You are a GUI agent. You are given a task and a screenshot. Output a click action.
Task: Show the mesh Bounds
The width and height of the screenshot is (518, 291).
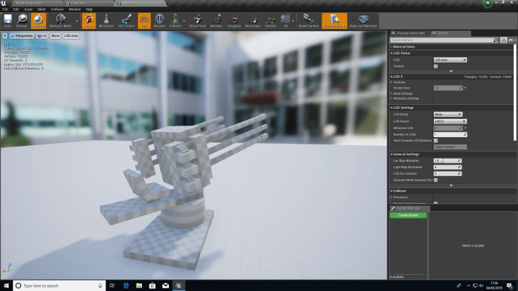159,21
